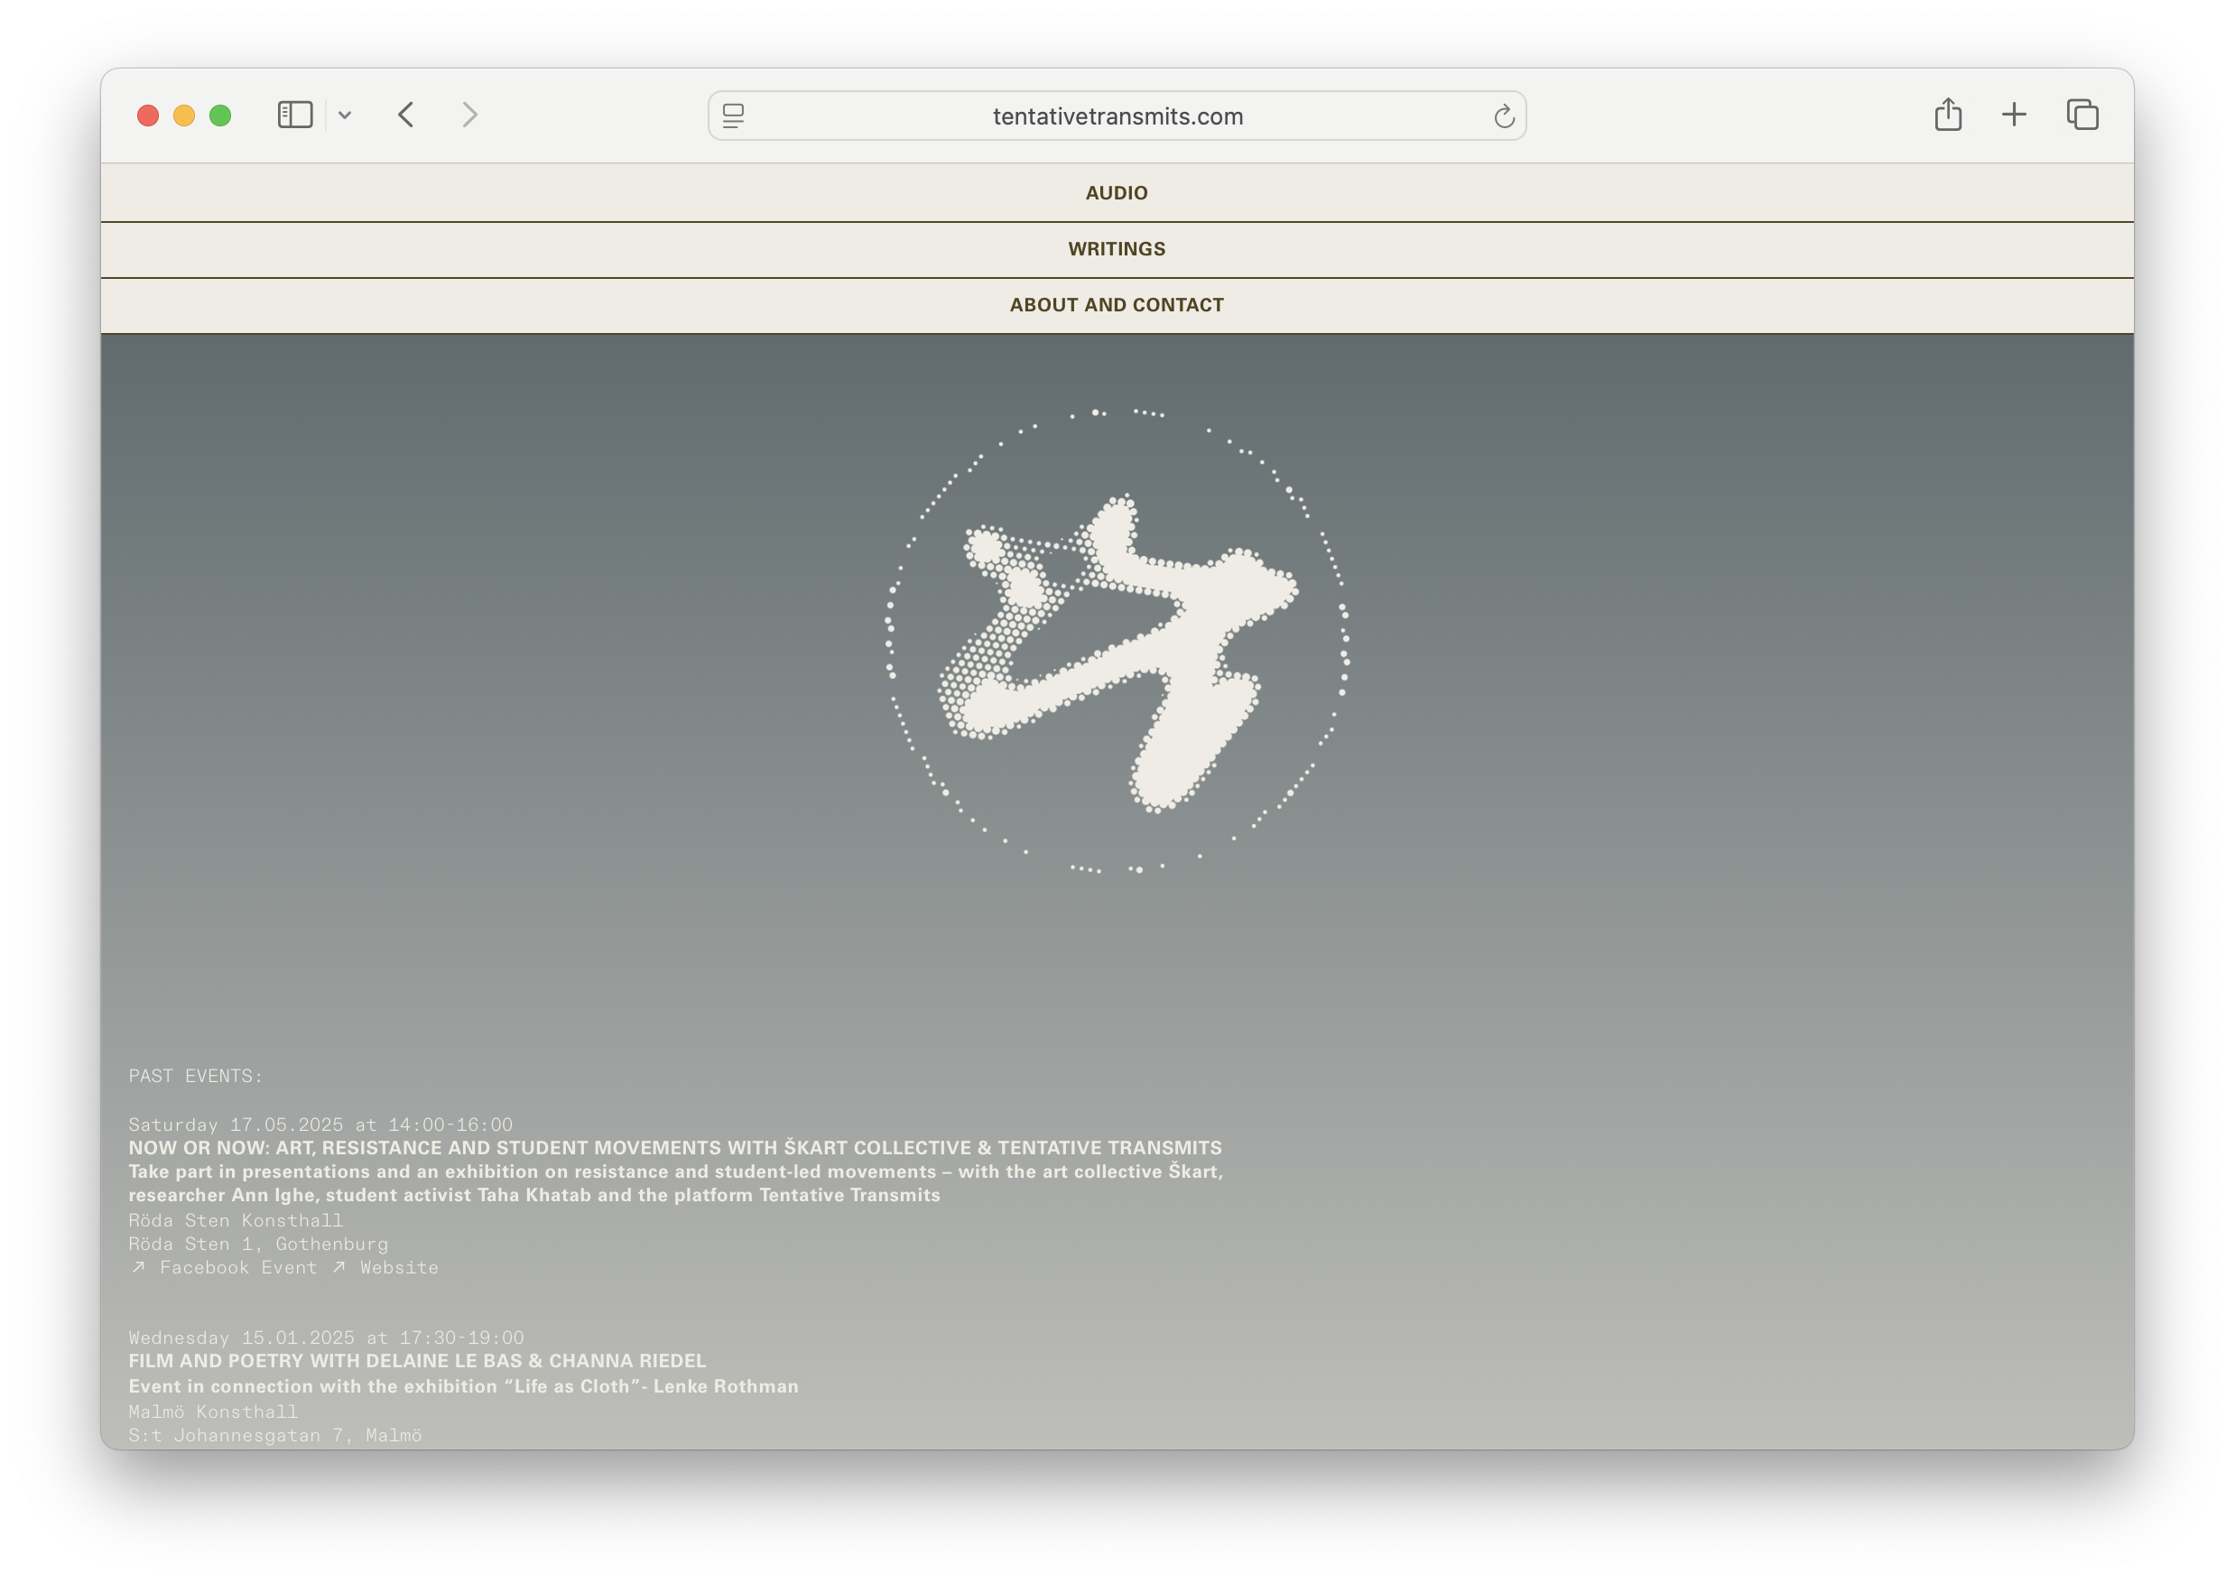The height and width of the screenshot is (1583, 2235).
Task: Click the NOW OR NOW event title
Action: (674, 1148)
